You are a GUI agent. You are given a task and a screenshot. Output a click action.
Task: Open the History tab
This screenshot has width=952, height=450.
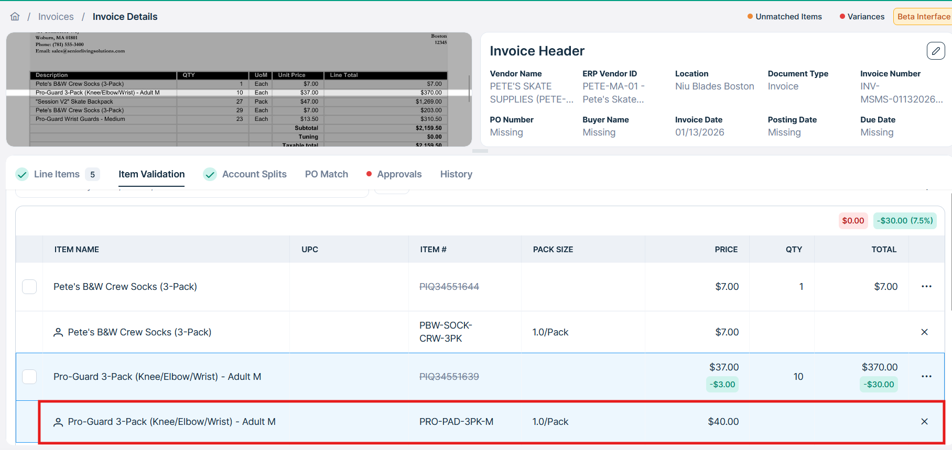[456, 174]
